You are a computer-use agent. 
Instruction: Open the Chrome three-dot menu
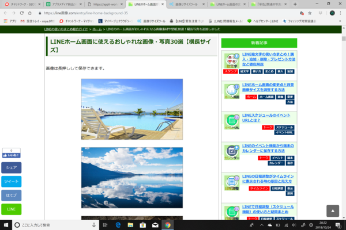tap(340, 13)
